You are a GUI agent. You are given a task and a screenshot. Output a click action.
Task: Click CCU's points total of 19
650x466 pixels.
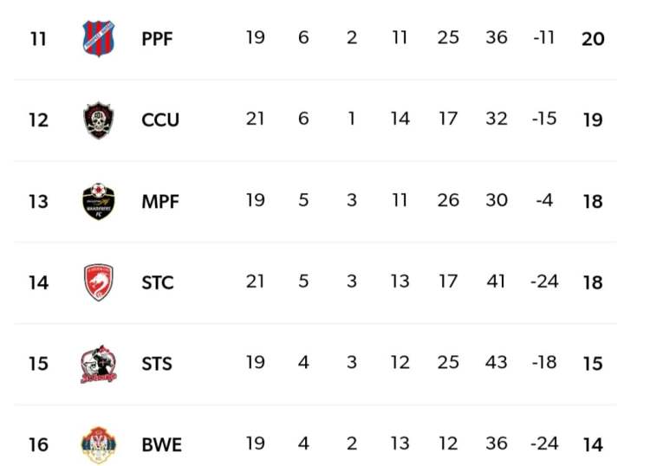(x=593, y=120)
